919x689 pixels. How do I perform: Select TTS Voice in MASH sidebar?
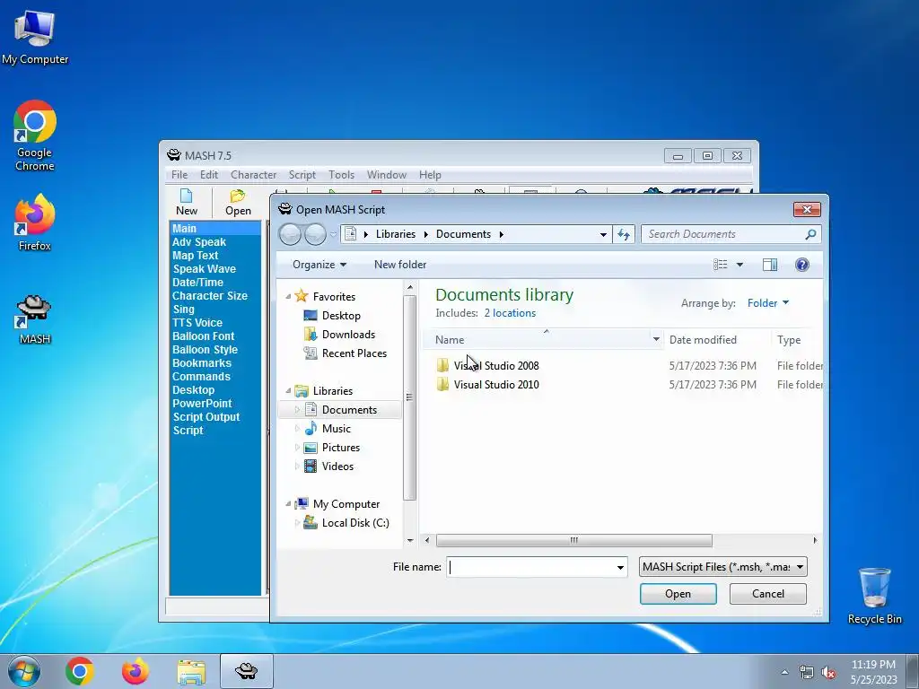(x=197, y=323)
